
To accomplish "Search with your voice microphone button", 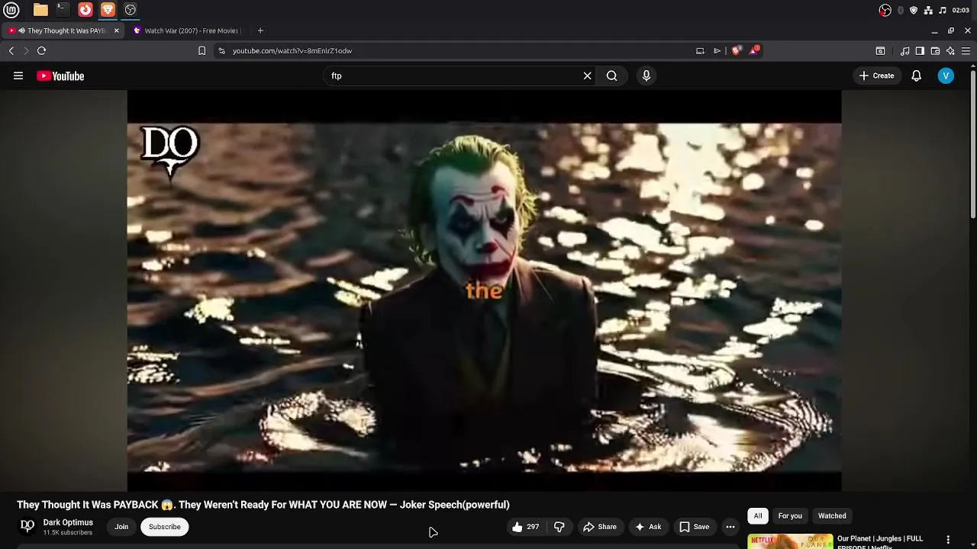I will tap(646, 75).
